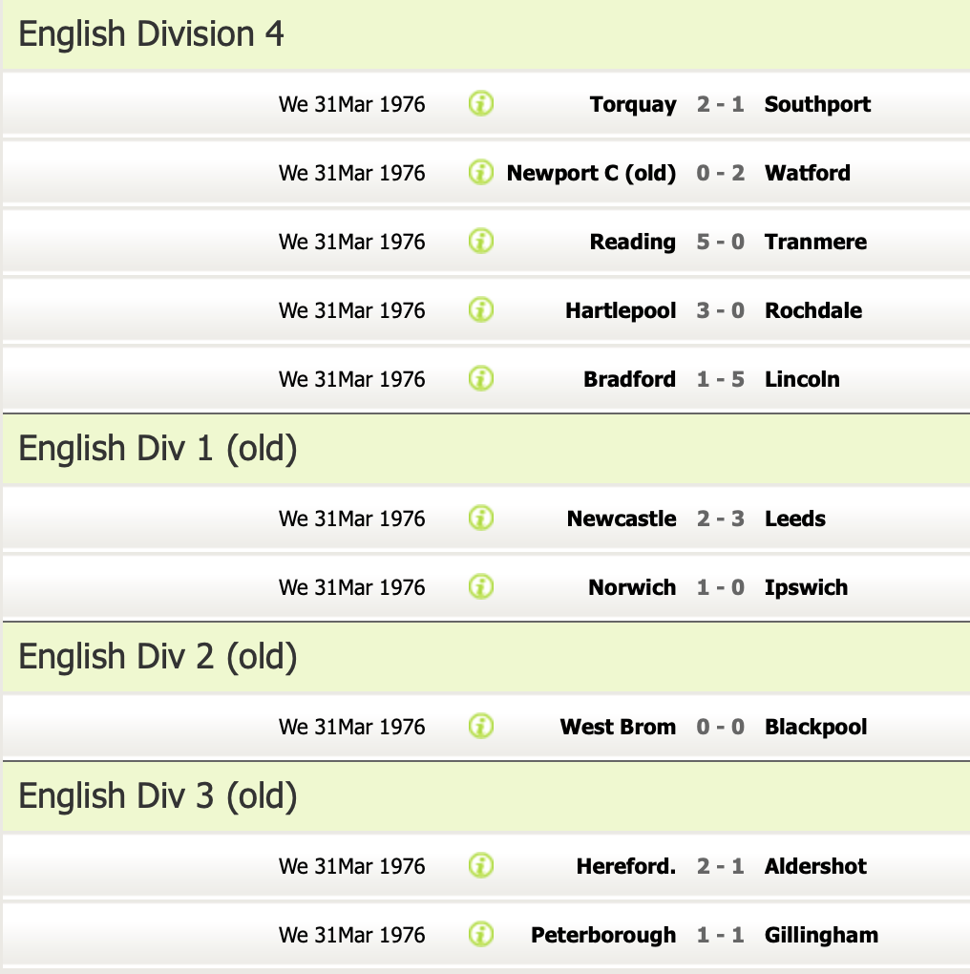This screenshot has width=970, height=974.
Task: Click info icon for Norwich vs Ipswich
Action: [x=481, y=587]
